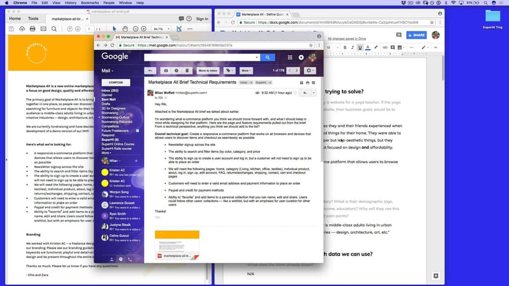
Task: Click the blue Share button in Docs
Action: pos(416,35)
